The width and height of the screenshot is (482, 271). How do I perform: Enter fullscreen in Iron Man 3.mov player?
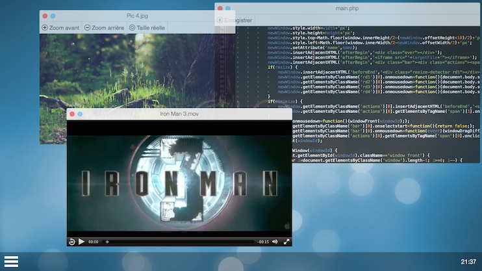coord(286,242)
